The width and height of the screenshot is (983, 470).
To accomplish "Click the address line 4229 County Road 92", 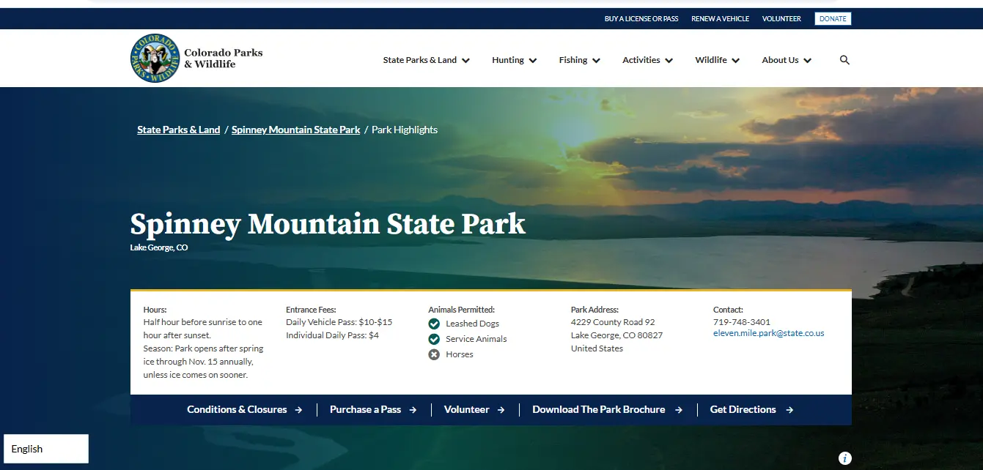I will pyautogui.click(x=613, y=322).
